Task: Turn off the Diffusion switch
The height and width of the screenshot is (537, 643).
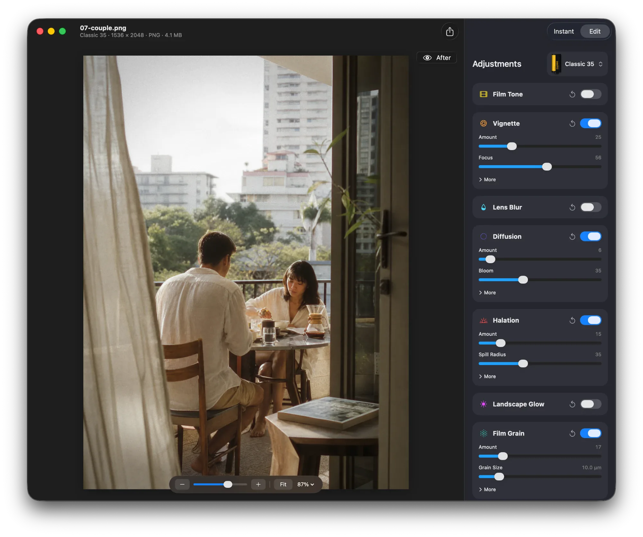Action: [x=591, y=237]
